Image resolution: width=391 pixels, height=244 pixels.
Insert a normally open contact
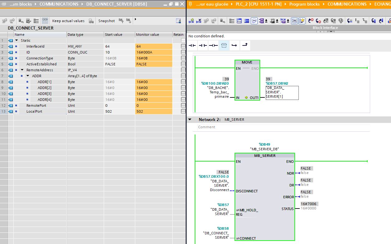coord(193,45)
